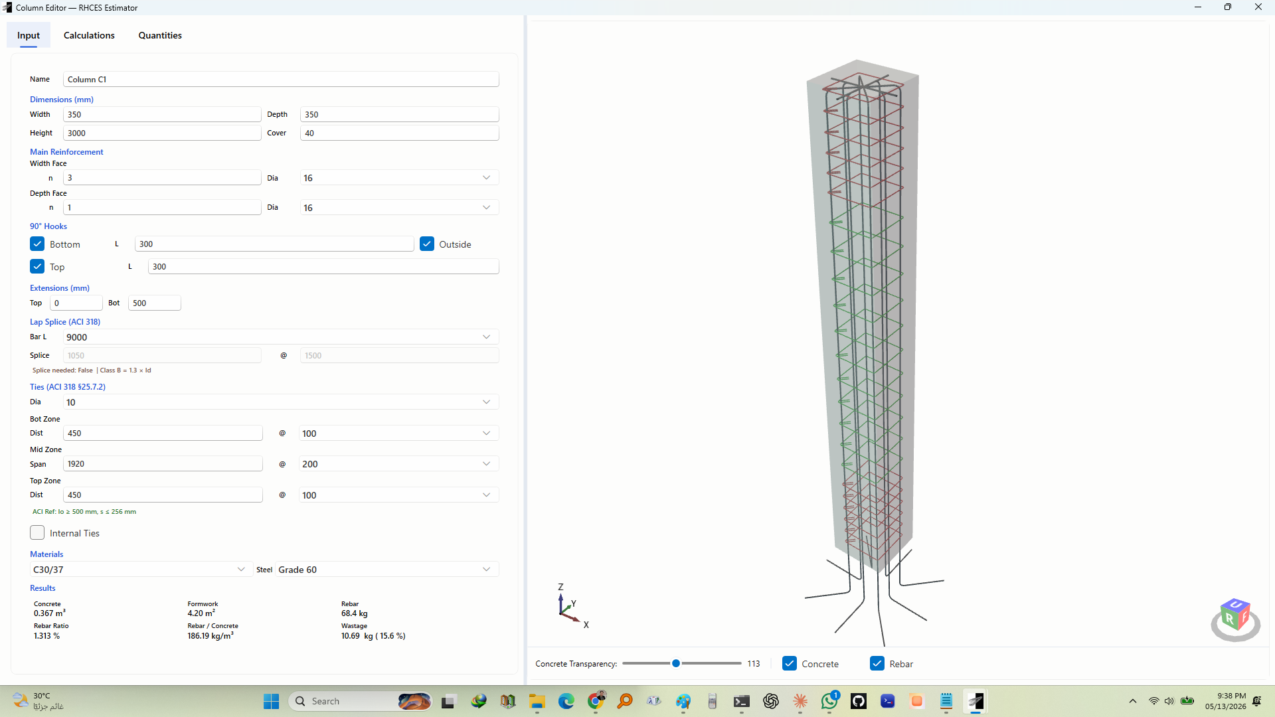This screenshot has width=1275, height=717.
Task: Open the Terminal from the taskbar
Action: (x=742, y=701)
